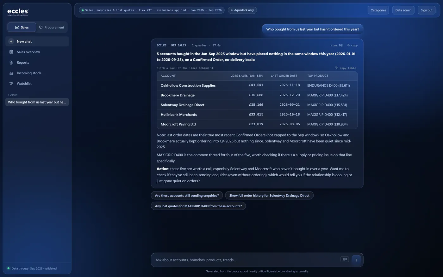Screen dimensions: 443x277
Task: Toggle the Aquadeck only filter chip
Action: [x=242, y=10]
